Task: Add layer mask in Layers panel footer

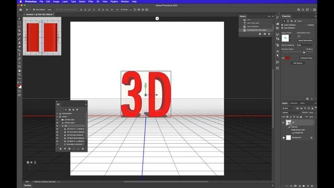Action: [295, 186]
